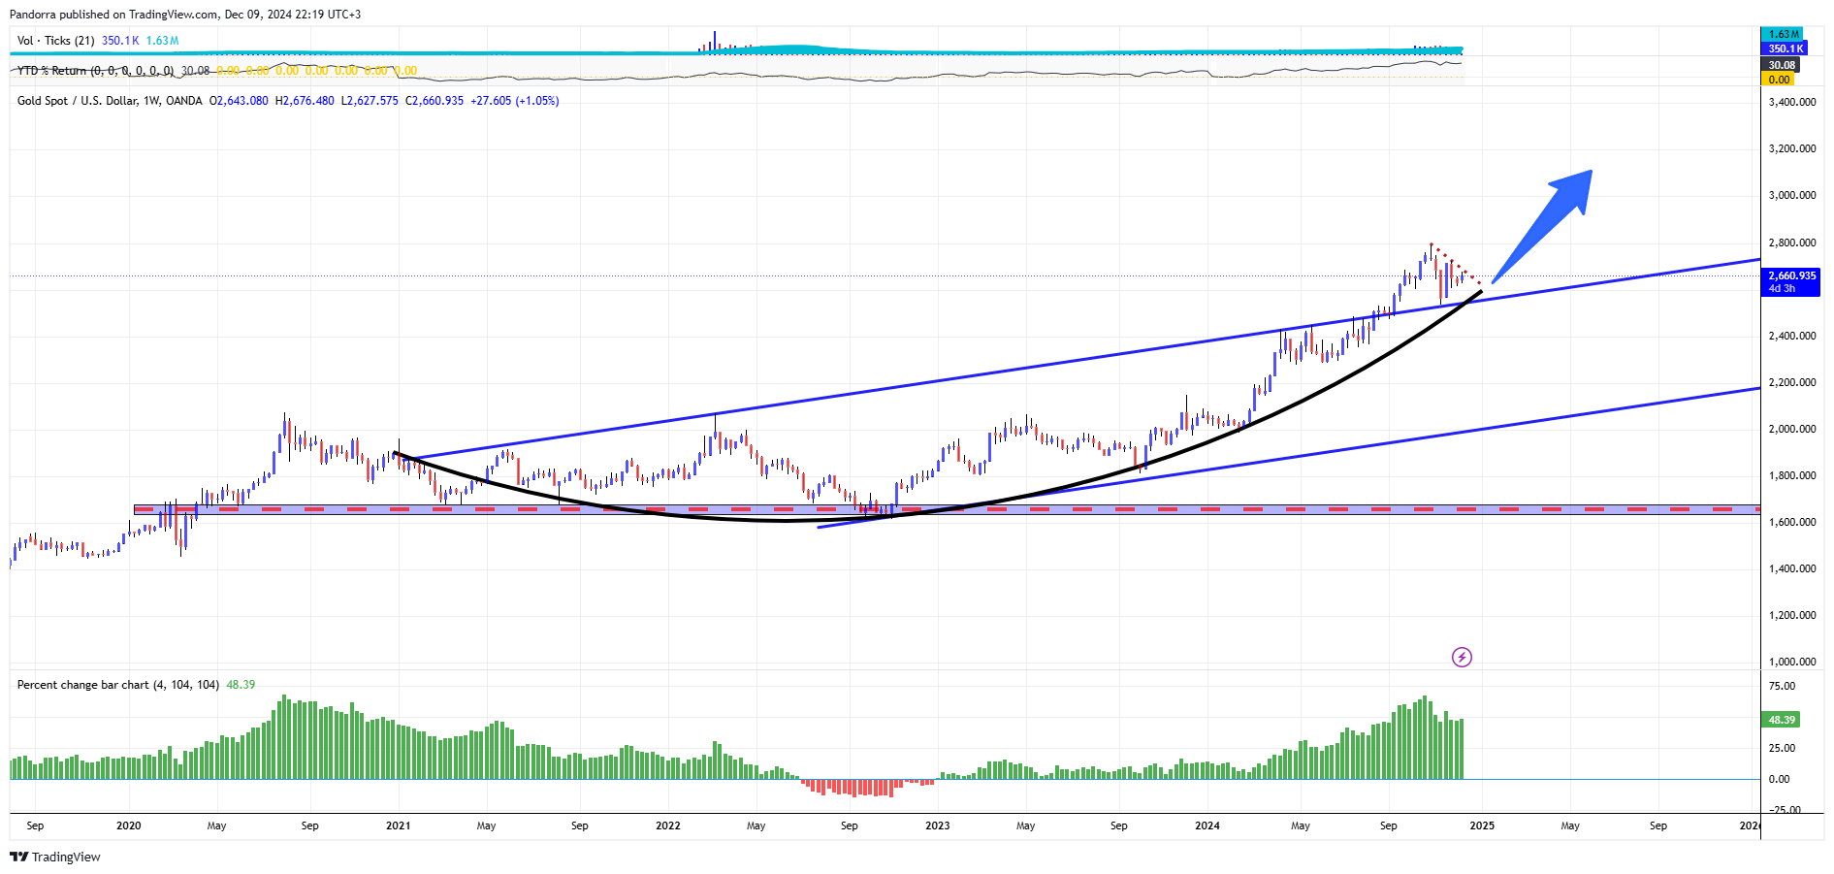
Task: Click the purple lightning bolt event icon
Action: click(x=1462, y=658)
